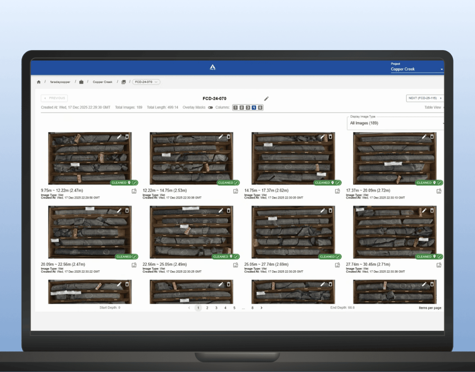Open the 9.75m ~ 12.22m core thumbnail
This screenshot has width=475, height=372.
90,158
